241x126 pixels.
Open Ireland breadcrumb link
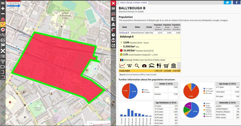(137, 3)
